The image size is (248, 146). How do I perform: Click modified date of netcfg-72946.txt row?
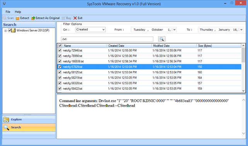point(167,51)
